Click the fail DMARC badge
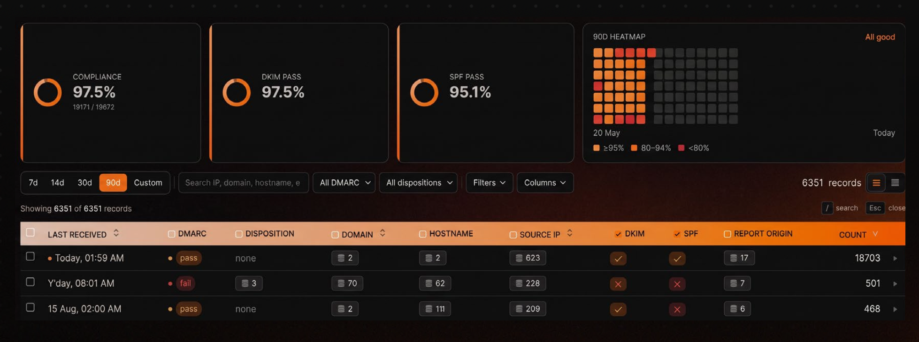Viewport: 919px width, 342px height. [185, 283]
